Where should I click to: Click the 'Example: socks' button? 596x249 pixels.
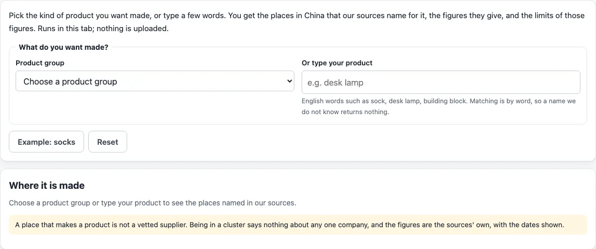tap(46, 142)
